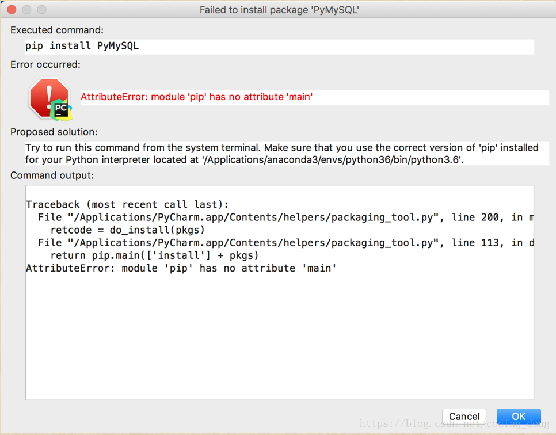Close the failed install dialog window
Viewport: 556px width, 435px height.
(12, 10)
